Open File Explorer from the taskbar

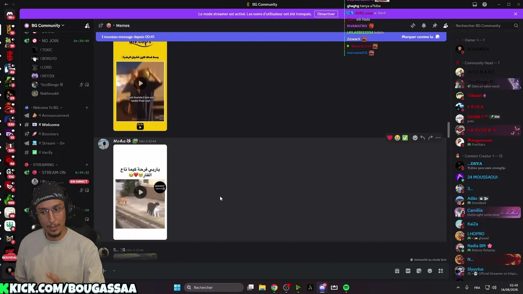(262, 287)
